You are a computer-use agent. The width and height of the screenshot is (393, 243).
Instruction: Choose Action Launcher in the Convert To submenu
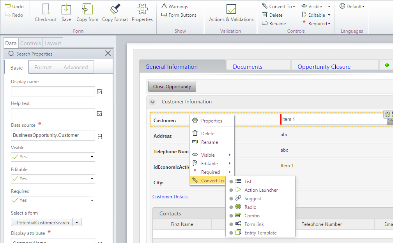coord(260,190)
